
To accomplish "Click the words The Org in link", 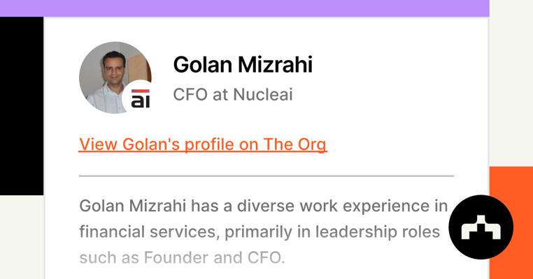I will point(295,144).
